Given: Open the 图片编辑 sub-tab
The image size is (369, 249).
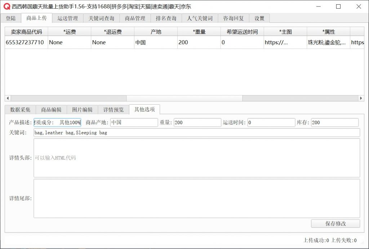Looking at the screenshot, I should [x=82, y=110].
